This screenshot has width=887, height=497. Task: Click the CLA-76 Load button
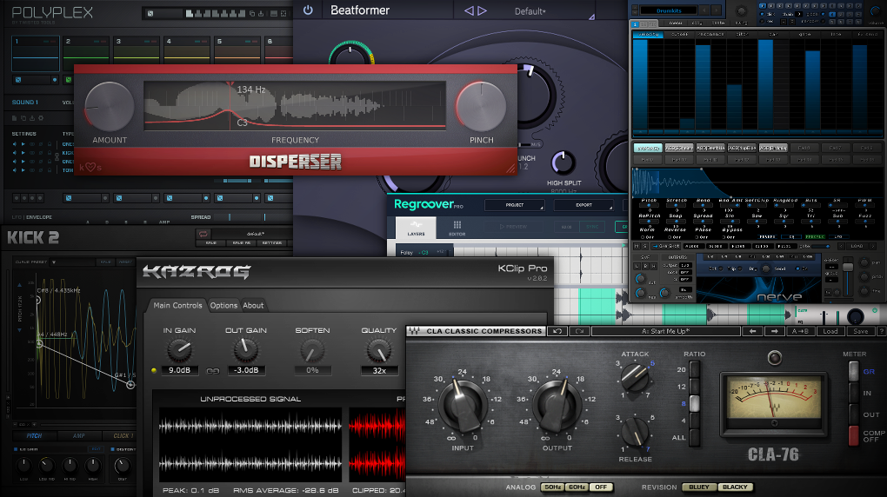tap(830, 331)
